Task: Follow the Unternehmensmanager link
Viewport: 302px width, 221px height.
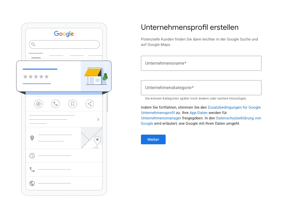Action: [161, 118]
